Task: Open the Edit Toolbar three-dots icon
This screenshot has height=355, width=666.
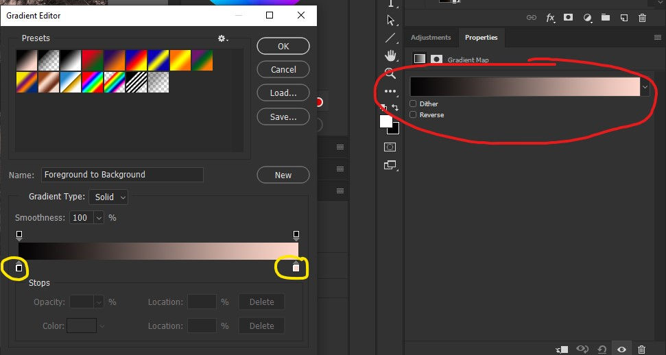Action: 390,91
